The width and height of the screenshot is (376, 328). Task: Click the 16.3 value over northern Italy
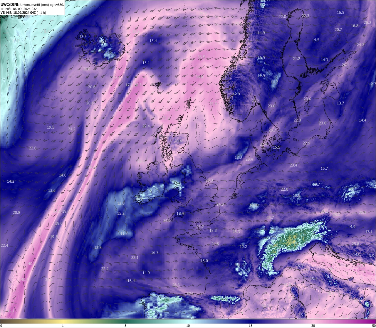click(299, 266)
